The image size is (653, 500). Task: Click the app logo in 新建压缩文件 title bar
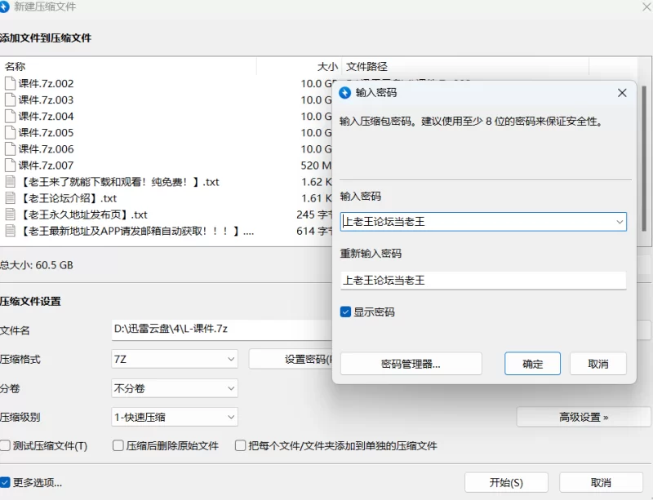click(4, 7)
